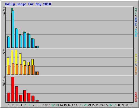This screenshot has height=108, width=139.
Task: Click the day 12 axis label
Action: [53, 105]
